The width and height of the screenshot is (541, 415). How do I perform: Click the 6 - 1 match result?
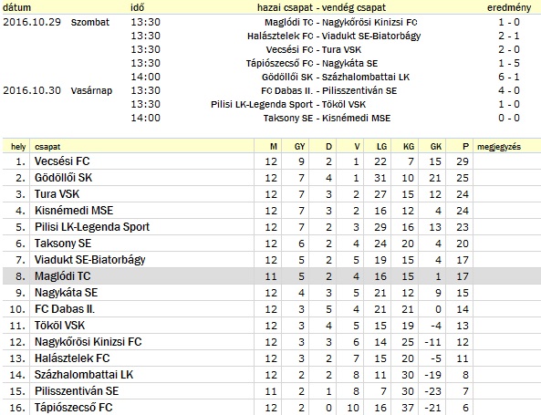point(508,77)
